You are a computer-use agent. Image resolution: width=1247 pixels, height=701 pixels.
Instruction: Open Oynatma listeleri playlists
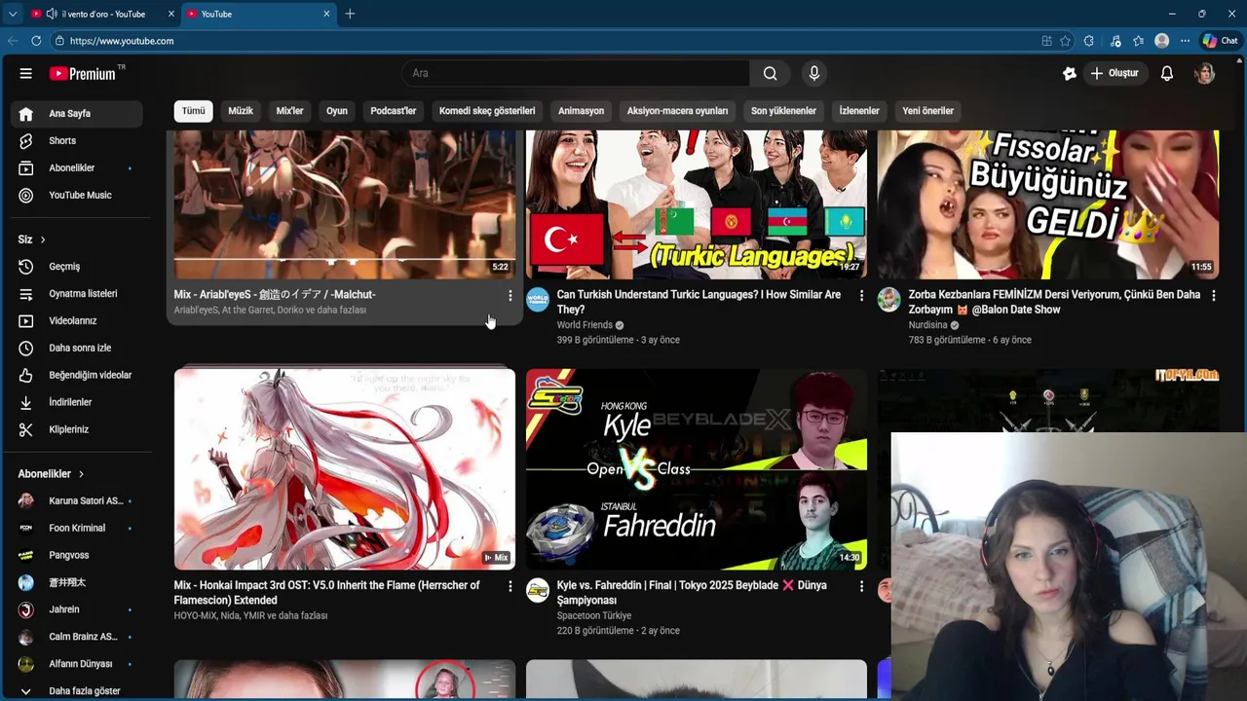tap(77, 294)
